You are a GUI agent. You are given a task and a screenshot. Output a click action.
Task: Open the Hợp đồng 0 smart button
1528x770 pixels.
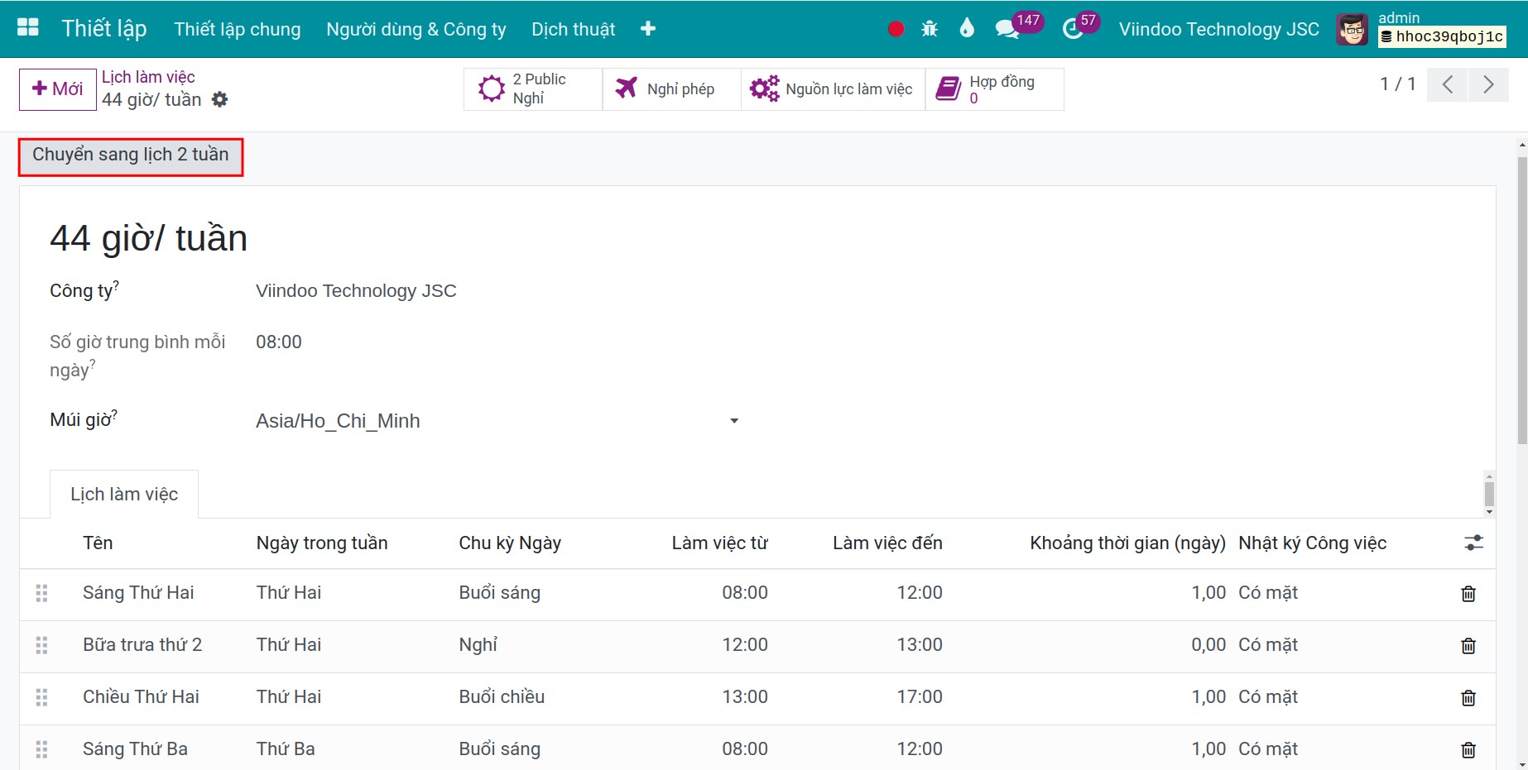pos(994,88)
